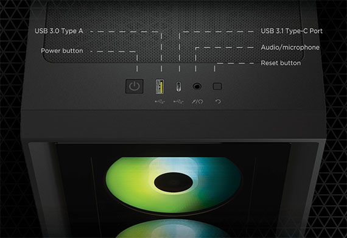Select the "USB 3.0 Type A" label
This screenshot has width=347, height=238.
[59, 31]
